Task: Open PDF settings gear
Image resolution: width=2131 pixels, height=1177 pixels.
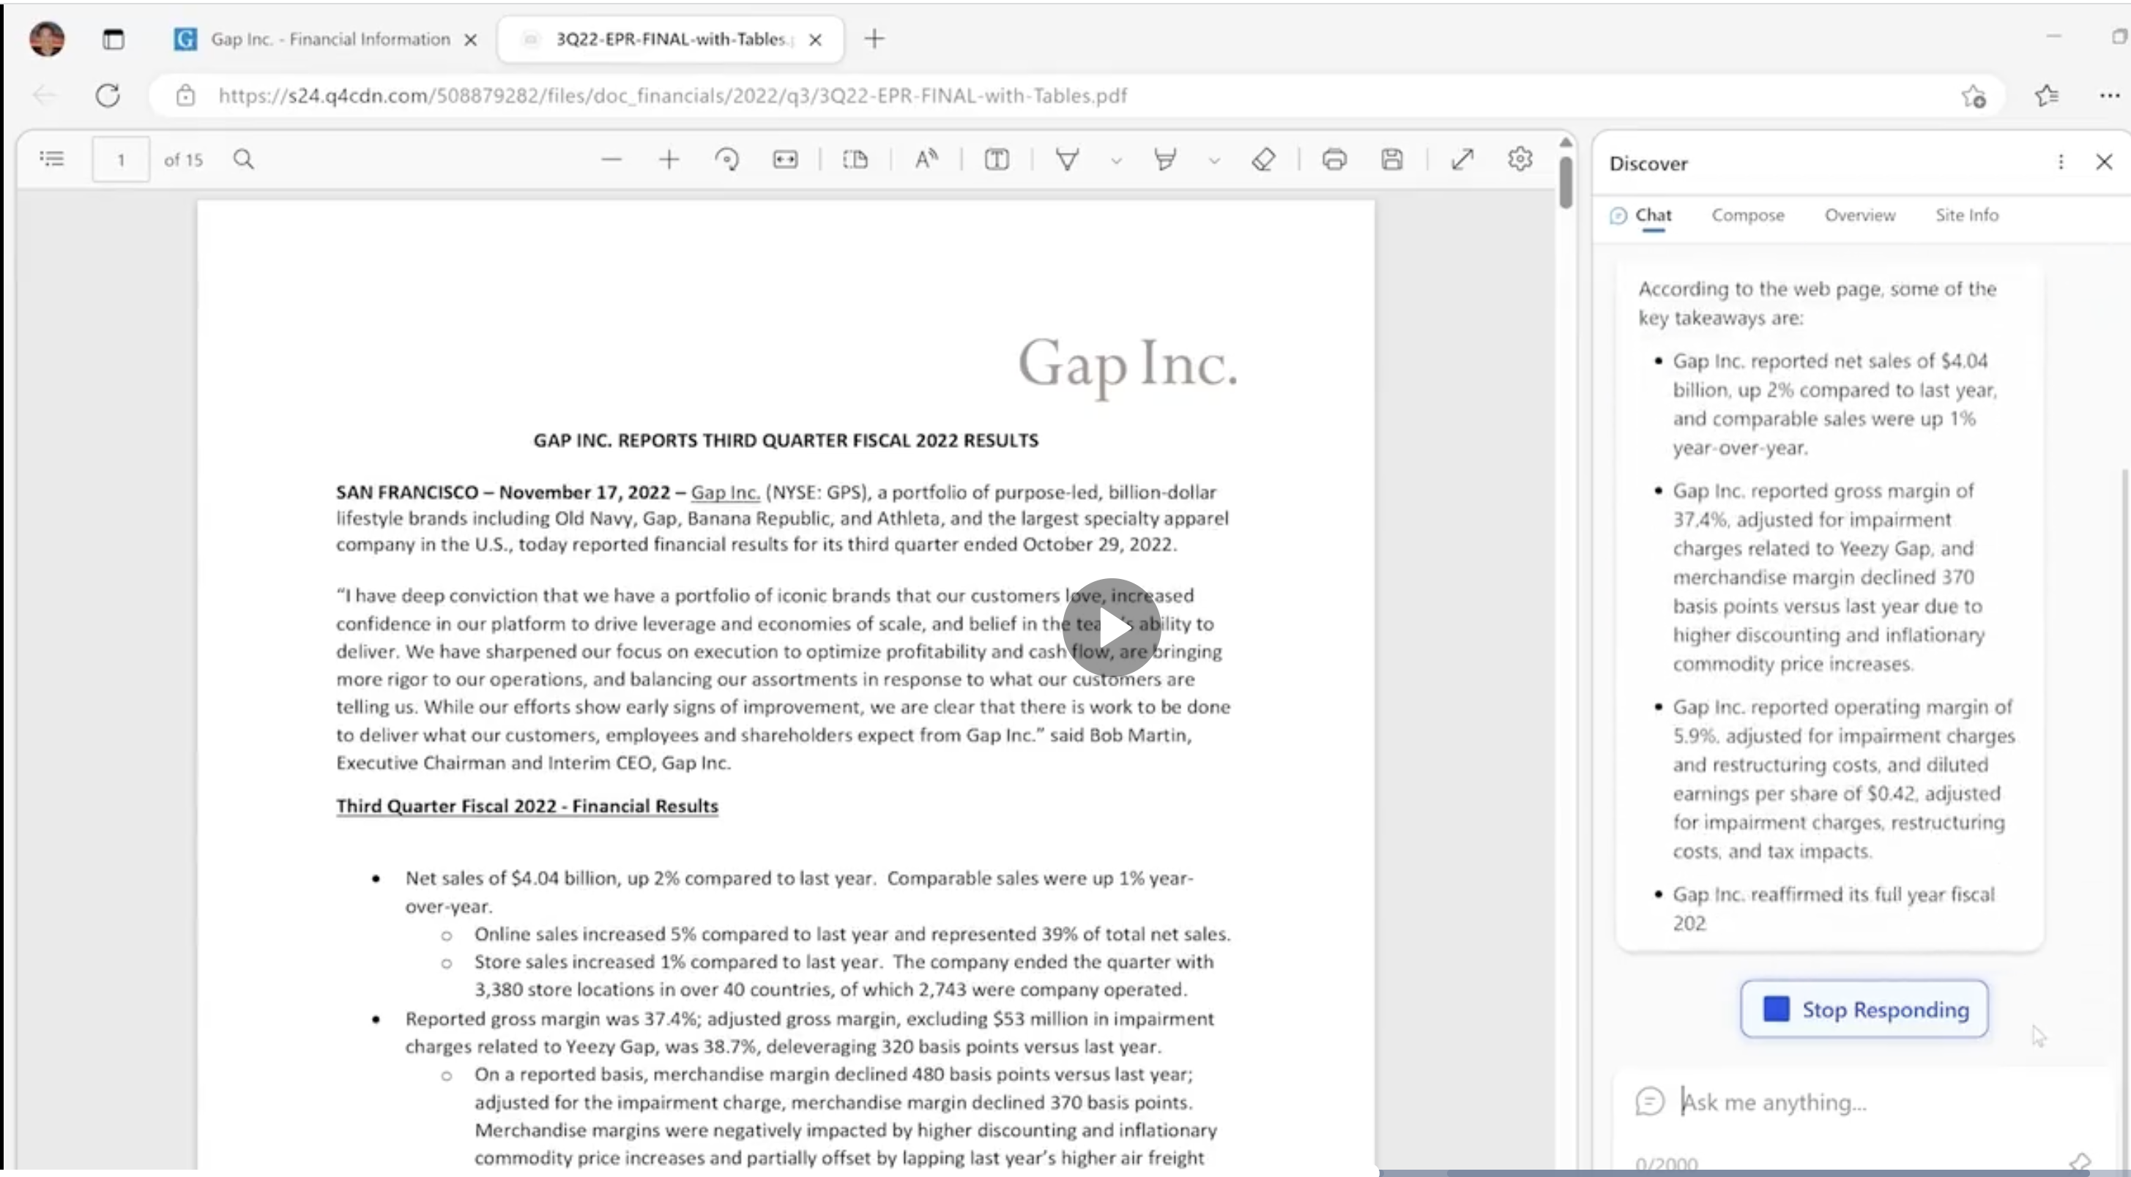Action: tap(1520, 159)
